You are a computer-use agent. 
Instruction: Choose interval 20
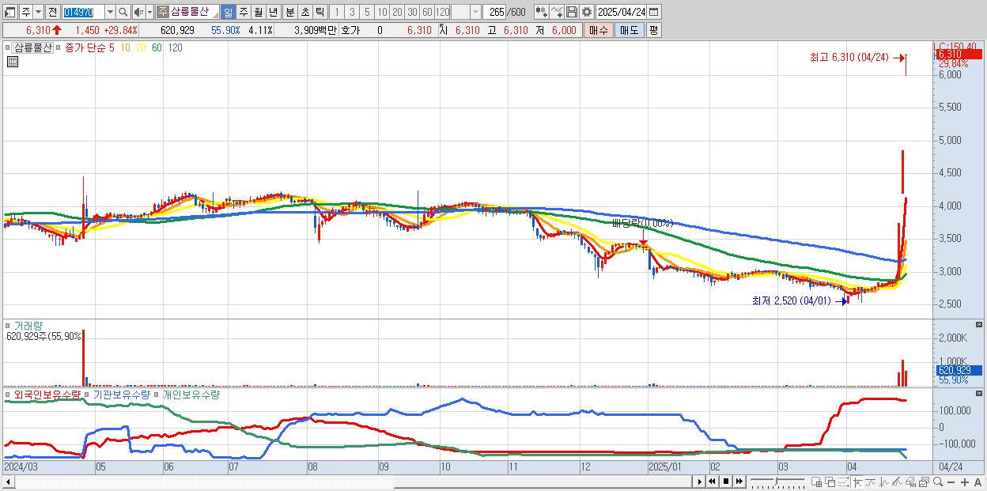pos(397,12)
